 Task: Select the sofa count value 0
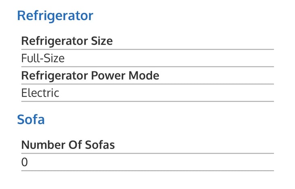(25, 162)
